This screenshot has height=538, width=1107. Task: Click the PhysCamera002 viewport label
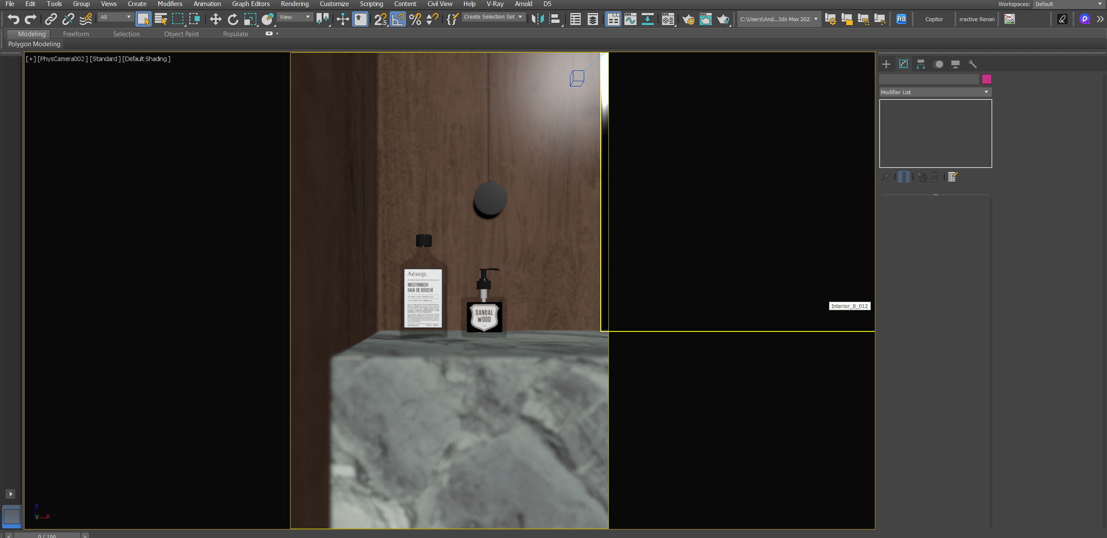pos(63,59)
